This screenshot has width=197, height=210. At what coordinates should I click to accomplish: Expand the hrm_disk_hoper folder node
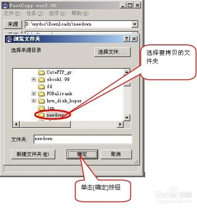point(34,101)
